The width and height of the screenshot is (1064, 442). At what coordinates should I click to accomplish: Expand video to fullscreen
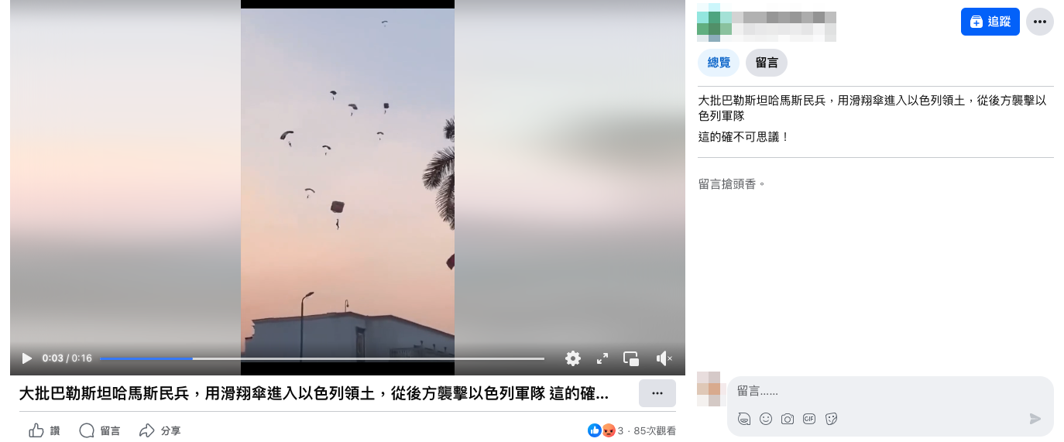point(602,358)
